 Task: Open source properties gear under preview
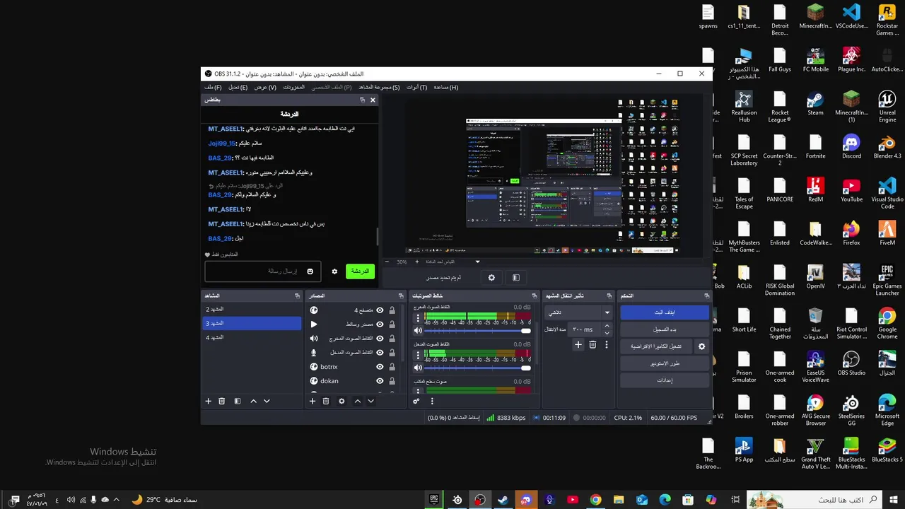point(492,278)
